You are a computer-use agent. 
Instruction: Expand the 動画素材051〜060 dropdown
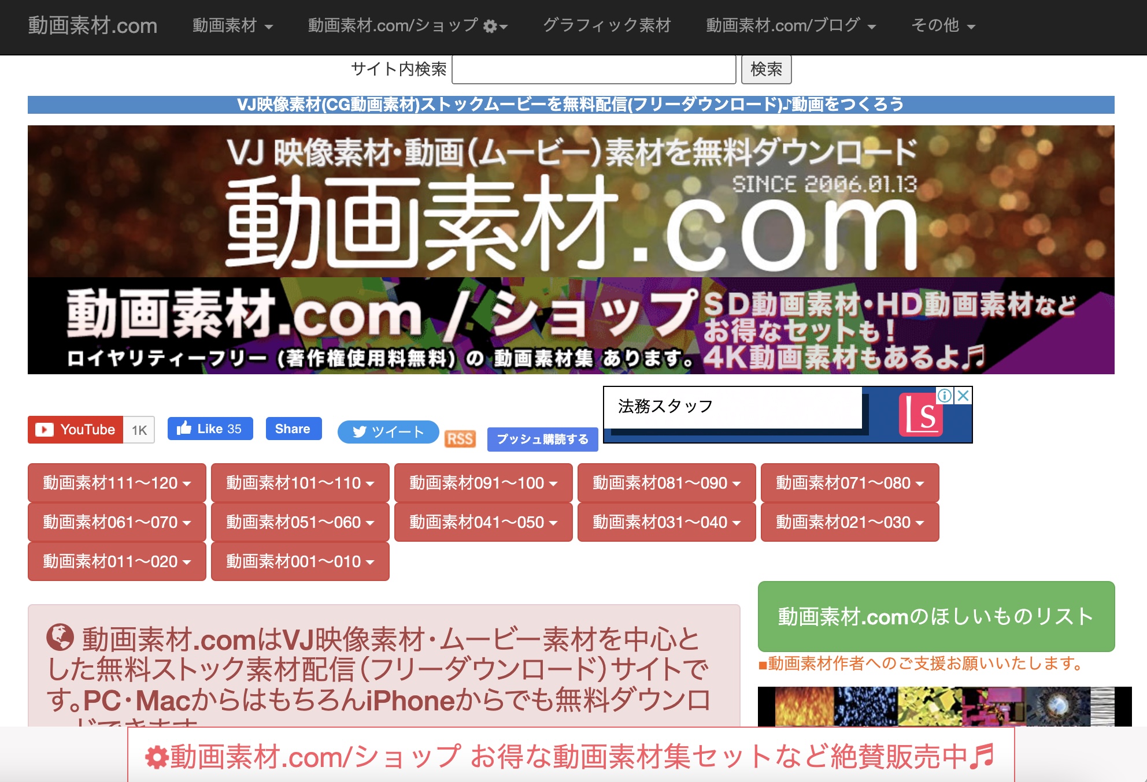pos(299,522)
